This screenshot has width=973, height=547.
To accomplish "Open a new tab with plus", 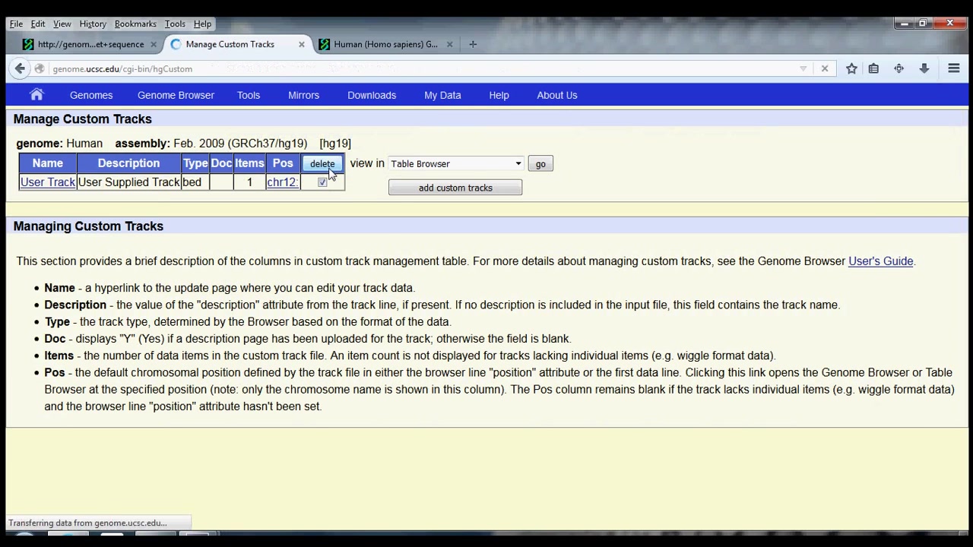I will point(473,44).
